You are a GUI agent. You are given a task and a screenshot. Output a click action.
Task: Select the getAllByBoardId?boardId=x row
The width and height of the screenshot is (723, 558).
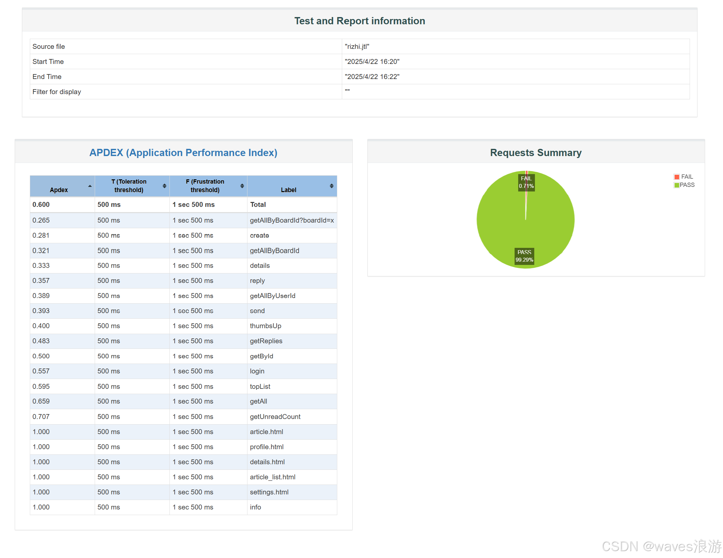[292, 220]
